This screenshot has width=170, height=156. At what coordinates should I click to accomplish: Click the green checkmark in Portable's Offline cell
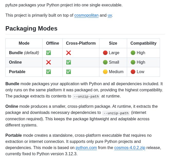point(48,72)
